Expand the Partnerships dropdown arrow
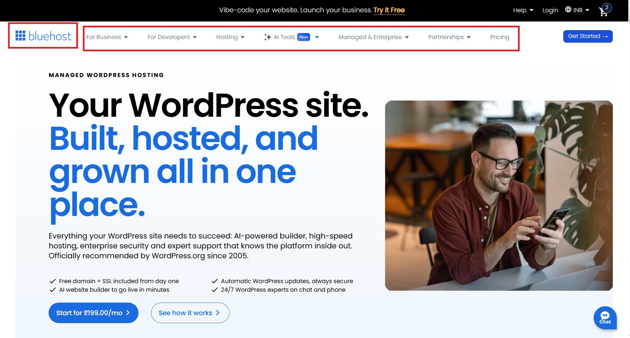The image size is (630, 338). pos(469,37)
